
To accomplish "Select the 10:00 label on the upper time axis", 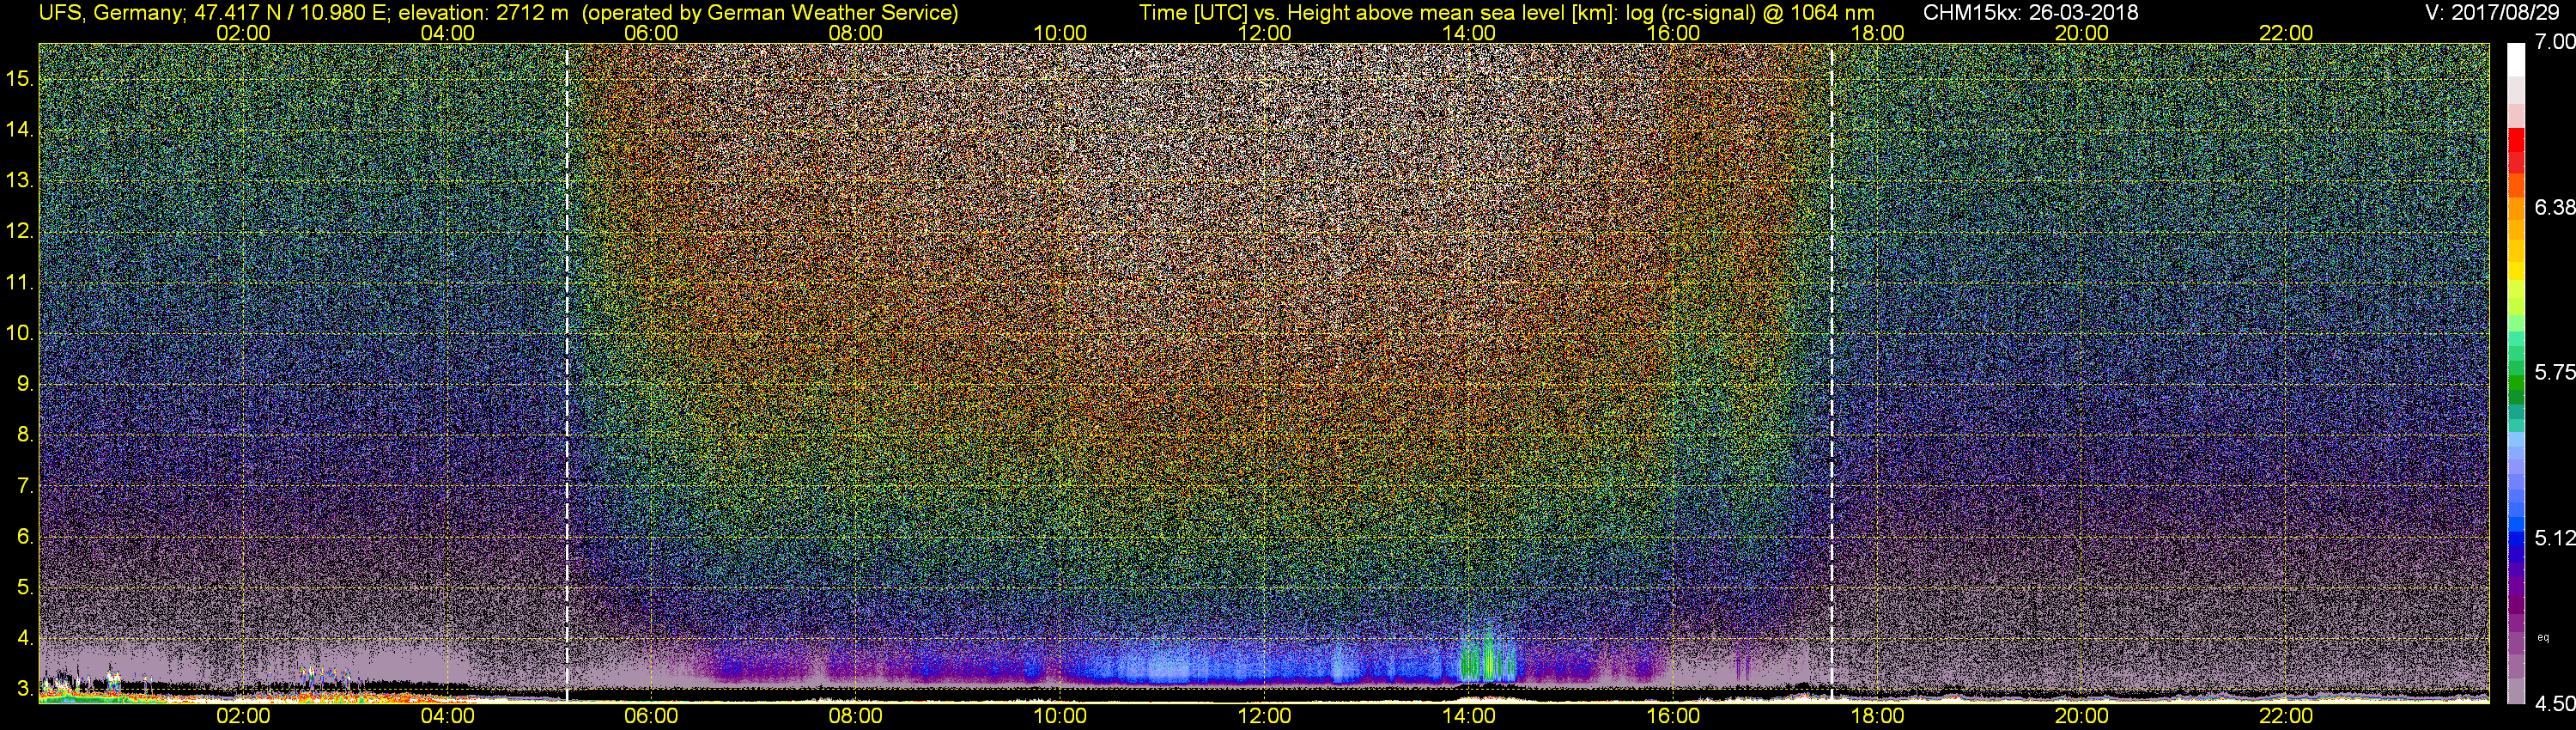I will tap(1060, 33).
